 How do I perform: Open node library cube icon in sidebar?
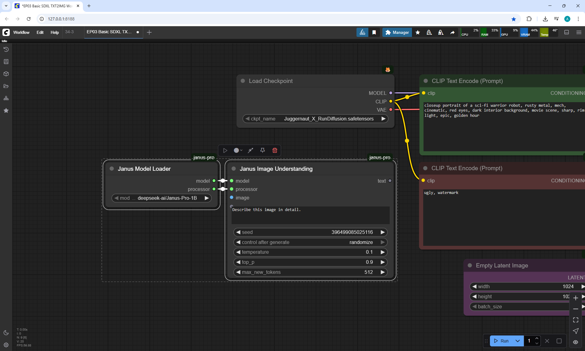[x=6, y=74]
